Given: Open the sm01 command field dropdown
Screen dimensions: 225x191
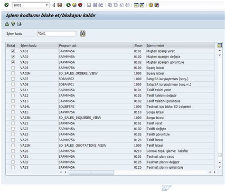Looking at the screenshot, I should 47,5.
